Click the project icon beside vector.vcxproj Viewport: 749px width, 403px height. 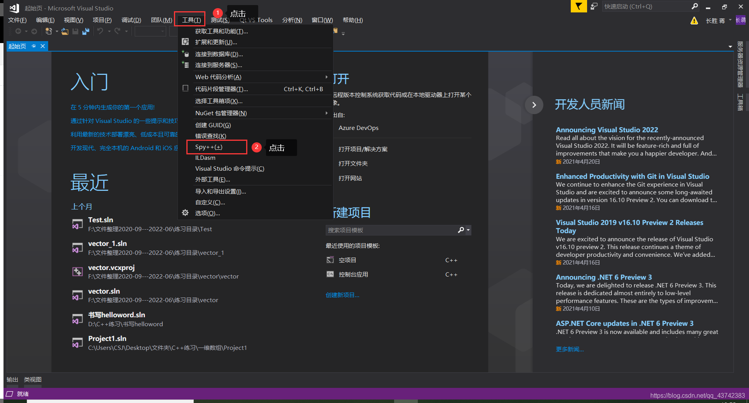(x=77, y=272)
